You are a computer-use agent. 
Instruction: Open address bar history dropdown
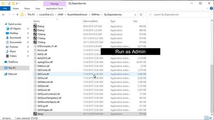(135, 15)
